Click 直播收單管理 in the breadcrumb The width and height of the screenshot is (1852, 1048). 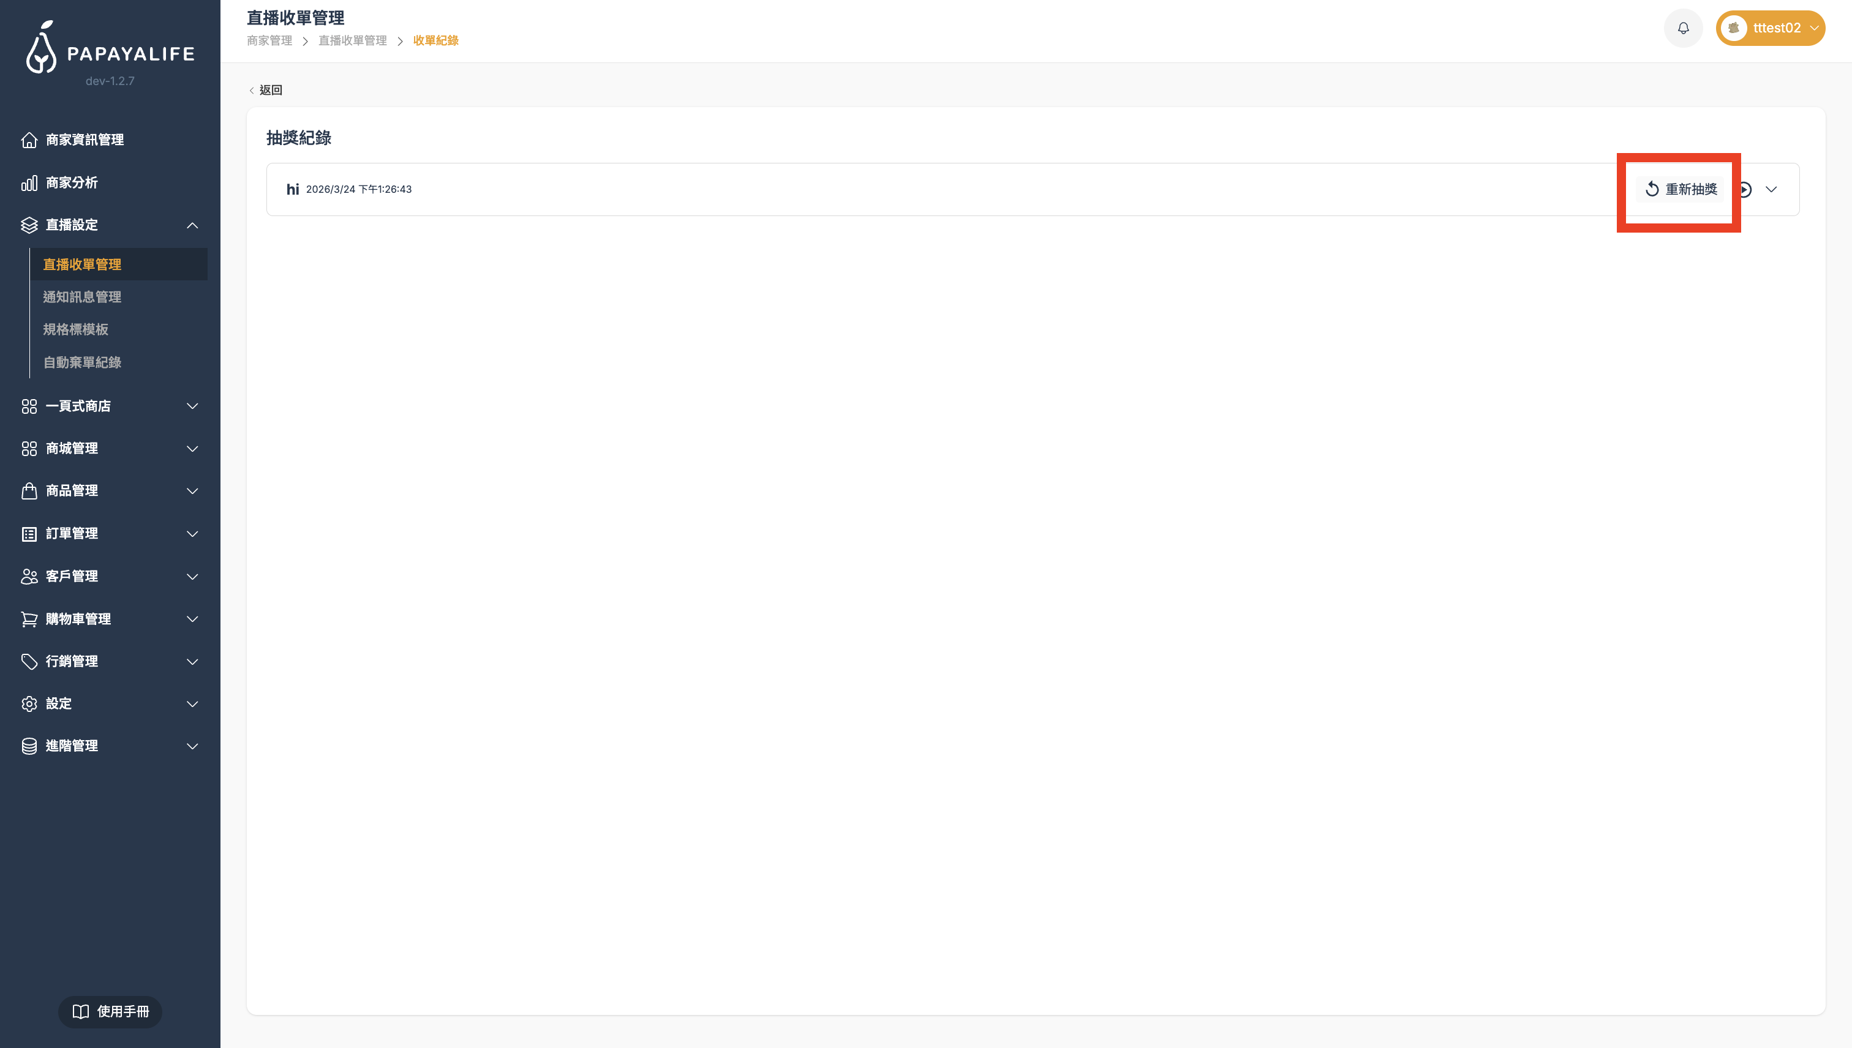352,41
